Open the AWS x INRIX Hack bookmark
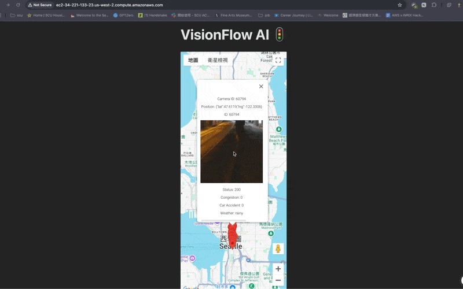 tap(405, 16)
